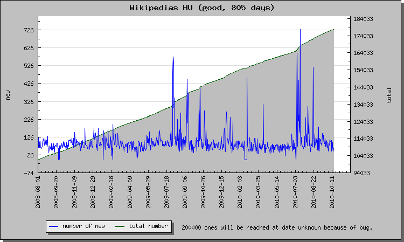
Task: Click the x-axis date '2009-02-18'
Action: pos(112,192)
